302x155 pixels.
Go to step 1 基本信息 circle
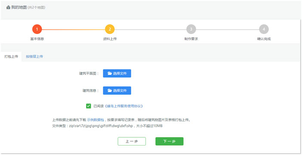pos(37,29)
